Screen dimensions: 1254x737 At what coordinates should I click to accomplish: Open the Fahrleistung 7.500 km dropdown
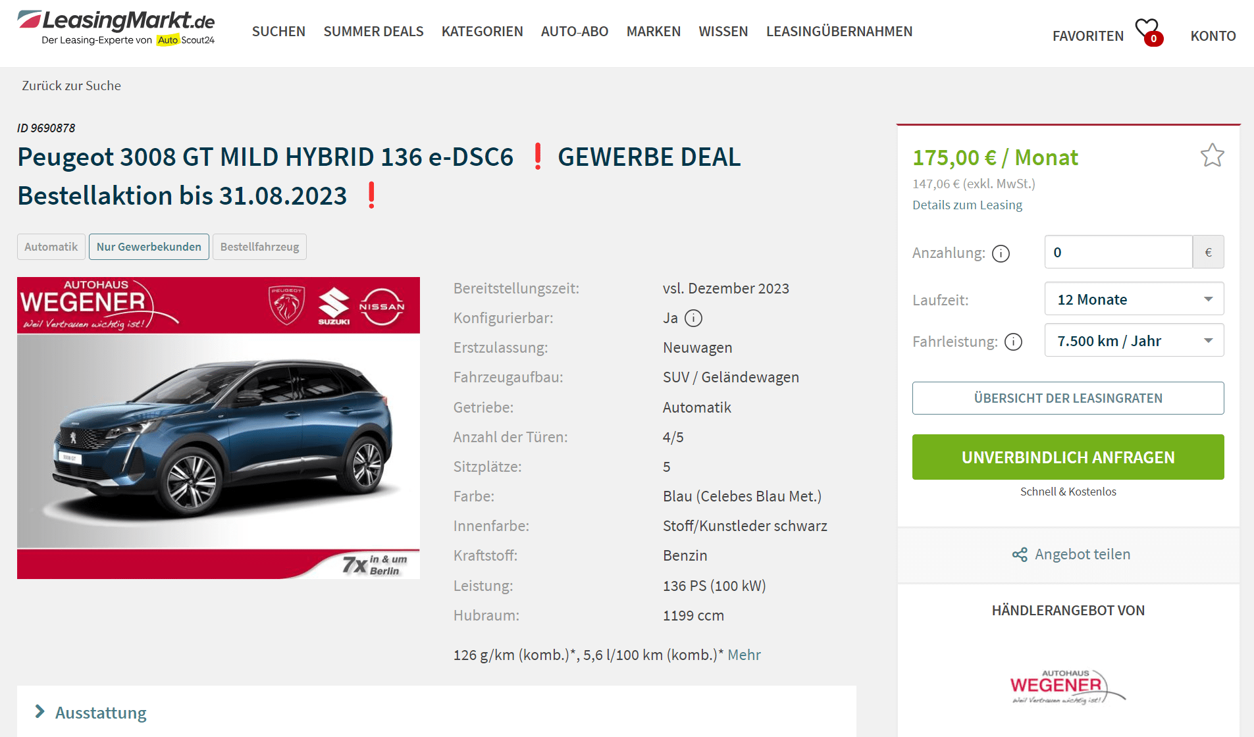(1134, 340)
